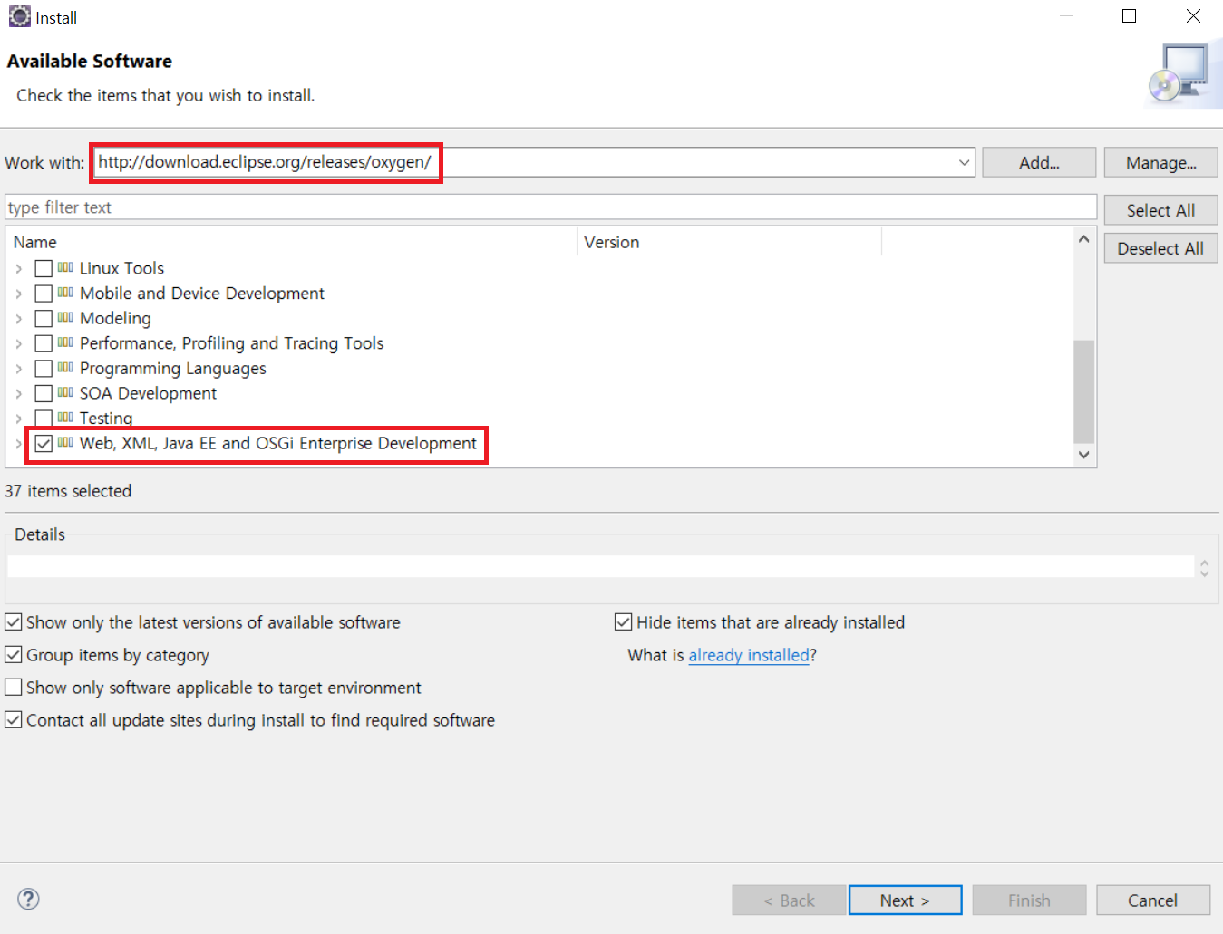Click the Deselect All button
Screen dimensions: 1223x934
pos(1160,248)
